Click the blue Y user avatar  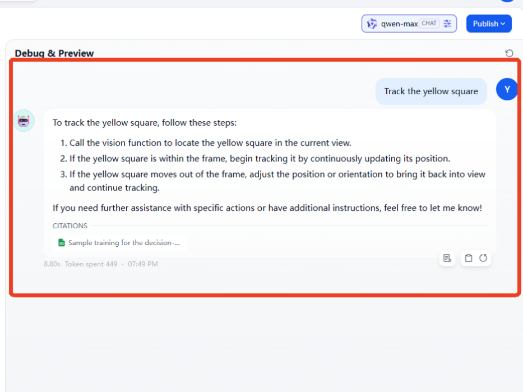(x=507, y=89)
